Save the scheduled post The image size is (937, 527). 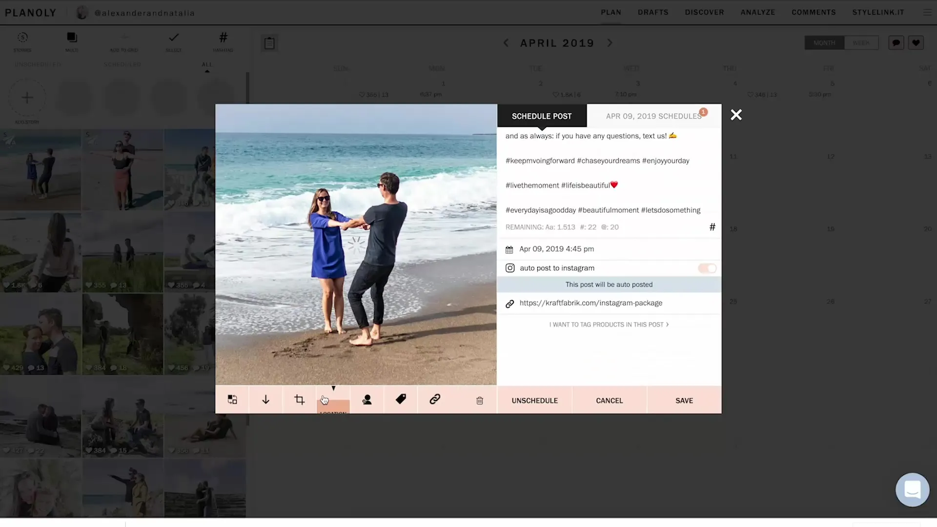(x=684, y=400)
